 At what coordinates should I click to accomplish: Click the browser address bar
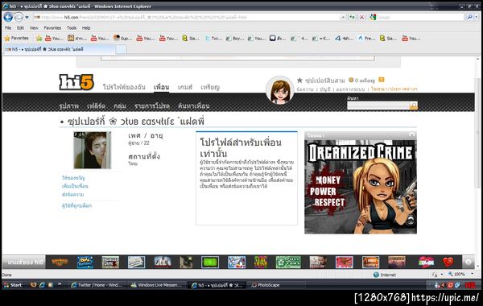[x=187, y=17]
